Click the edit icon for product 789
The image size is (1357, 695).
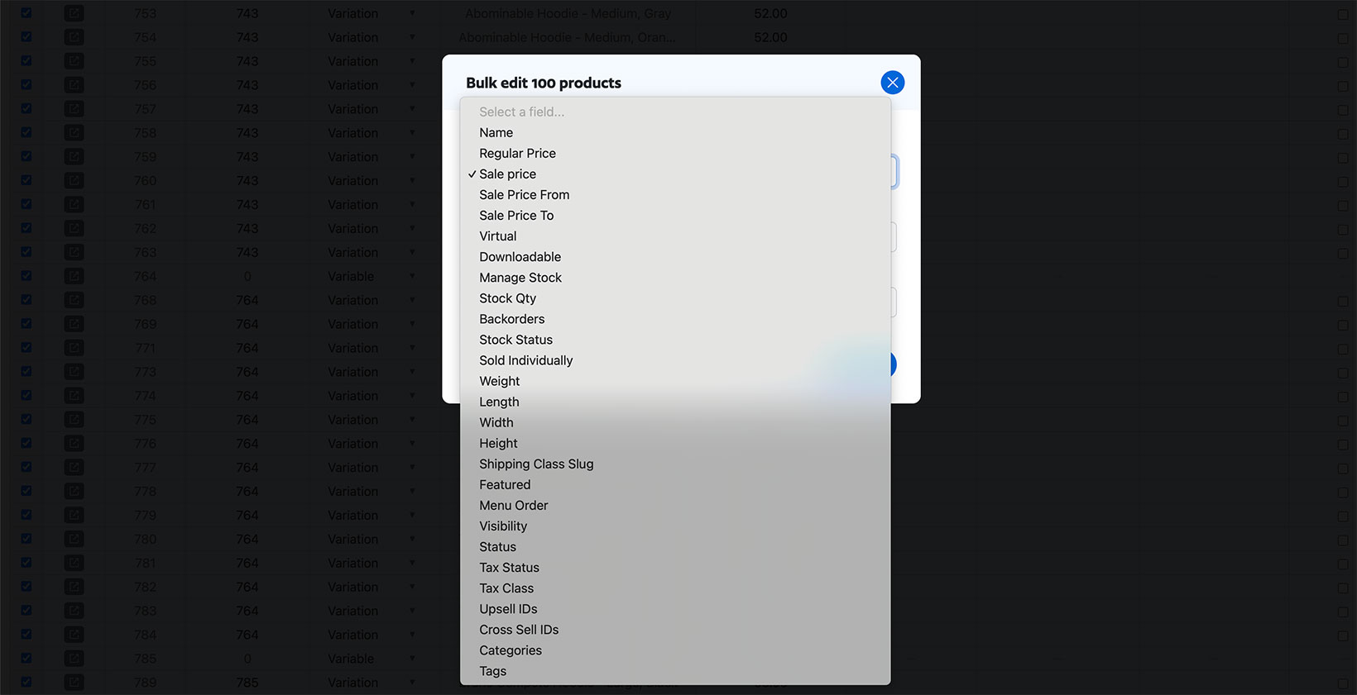[x=74, y=683]
